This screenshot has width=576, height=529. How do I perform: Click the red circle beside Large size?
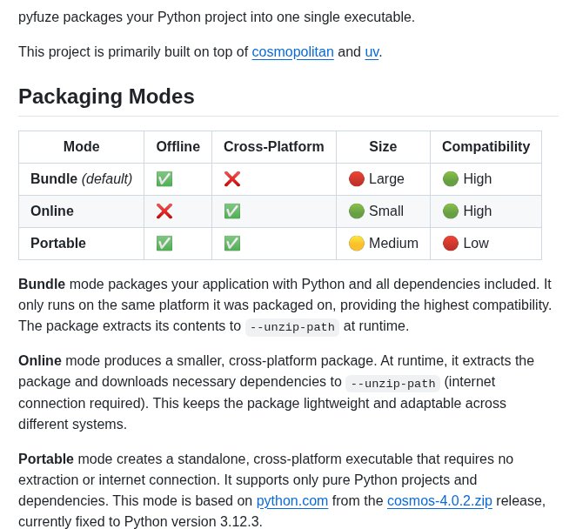pyautogui.click(x=356, y=179)
